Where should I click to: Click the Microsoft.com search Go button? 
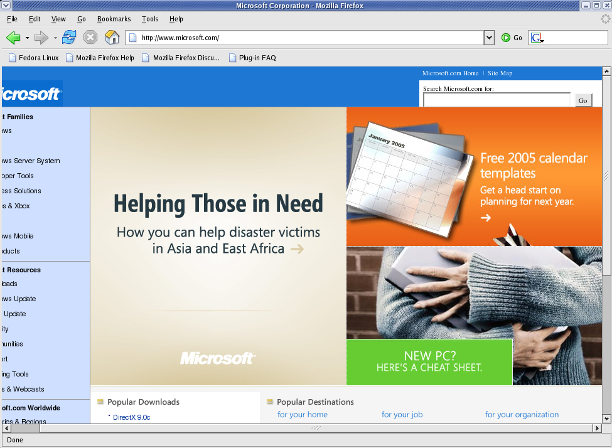(x=582, y=100)
